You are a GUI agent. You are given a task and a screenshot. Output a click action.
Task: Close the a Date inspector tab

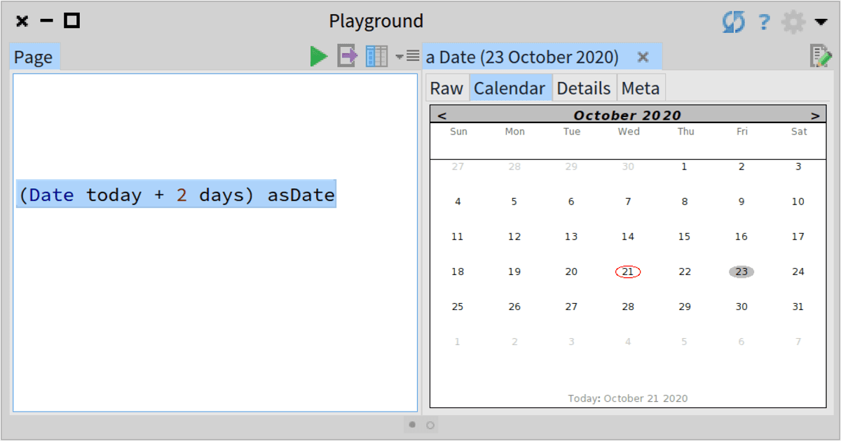(x=643, y=57)
